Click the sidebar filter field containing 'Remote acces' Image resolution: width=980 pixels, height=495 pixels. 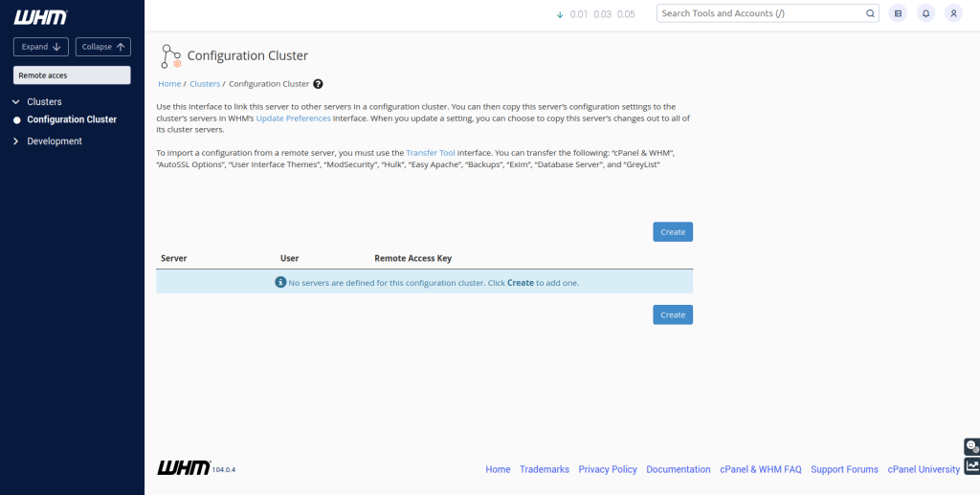coord(72,75)
